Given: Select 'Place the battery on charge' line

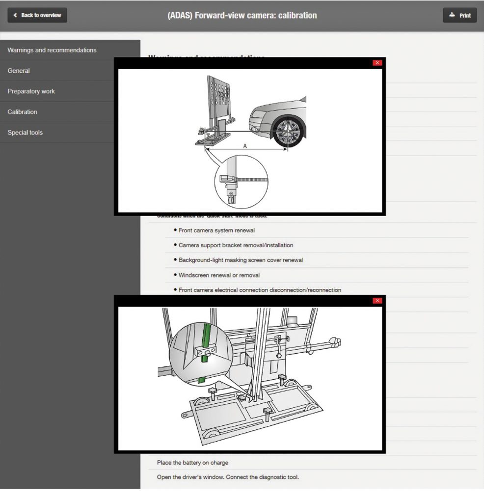Looking at the screenshot, I should click(x=192, y=463).
